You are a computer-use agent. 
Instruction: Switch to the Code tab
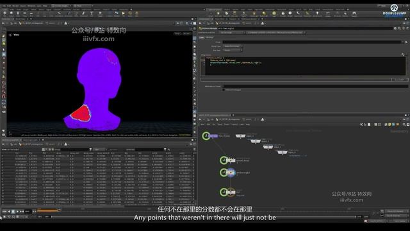[x=202, y=37]
